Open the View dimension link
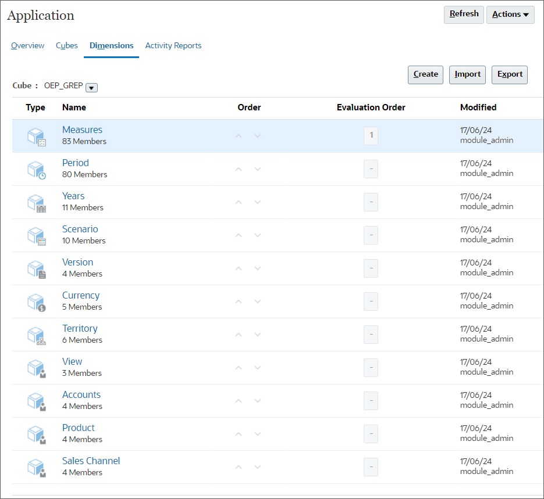This screenshot has height=499, width=544. click(72, 361)
